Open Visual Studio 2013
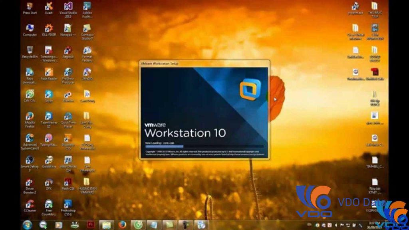Image resolution: width=409 pixels, height=230 pixels. [68, 8]
